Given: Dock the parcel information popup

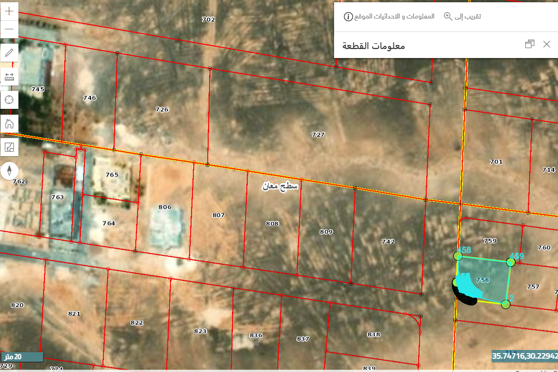Looking at the screenshot, I should (x=530, y=44).
